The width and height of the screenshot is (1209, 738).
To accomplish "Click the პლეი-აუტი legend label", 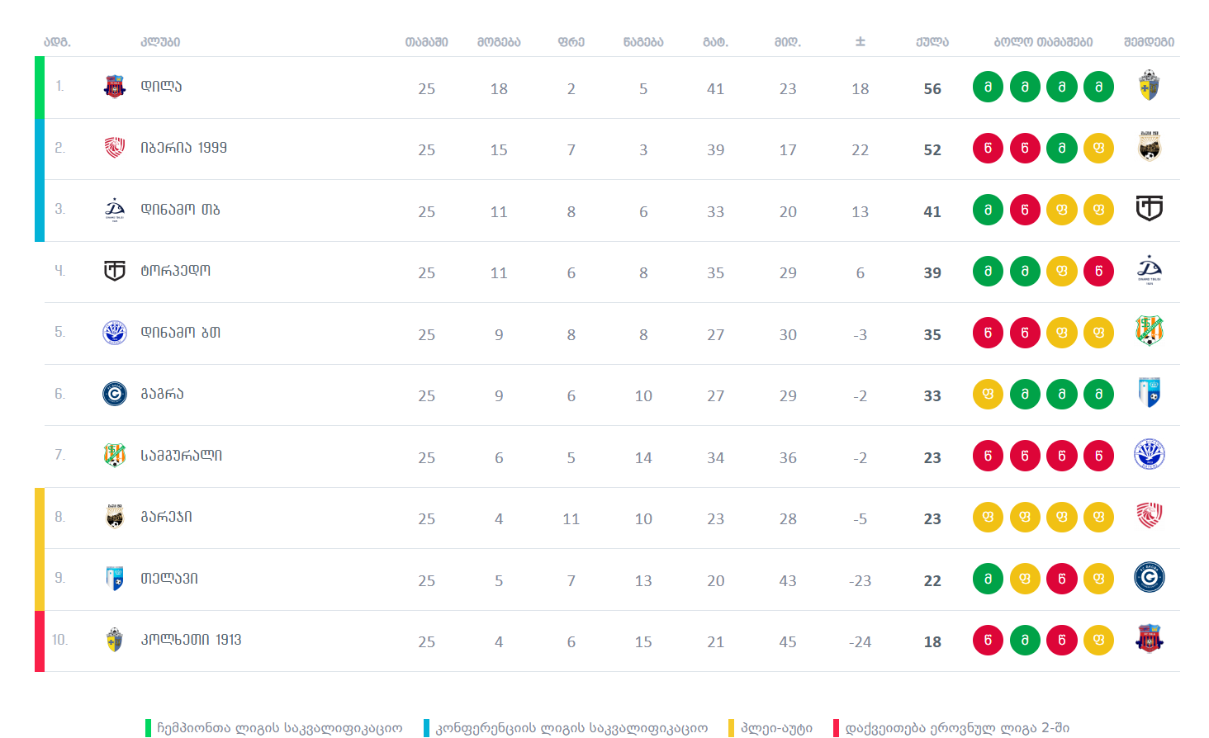I will [x=776, y=728].
